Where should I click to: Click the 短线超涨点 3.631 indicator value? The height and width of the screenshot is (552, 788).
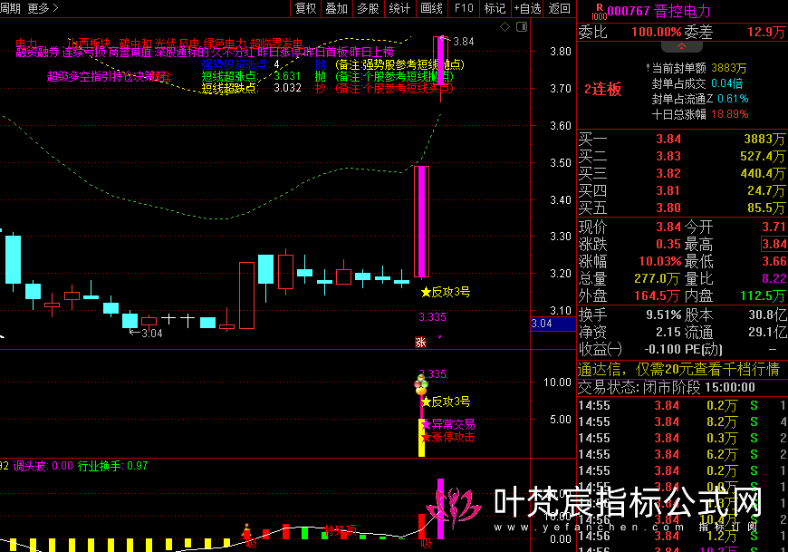[x=287, y=76]
